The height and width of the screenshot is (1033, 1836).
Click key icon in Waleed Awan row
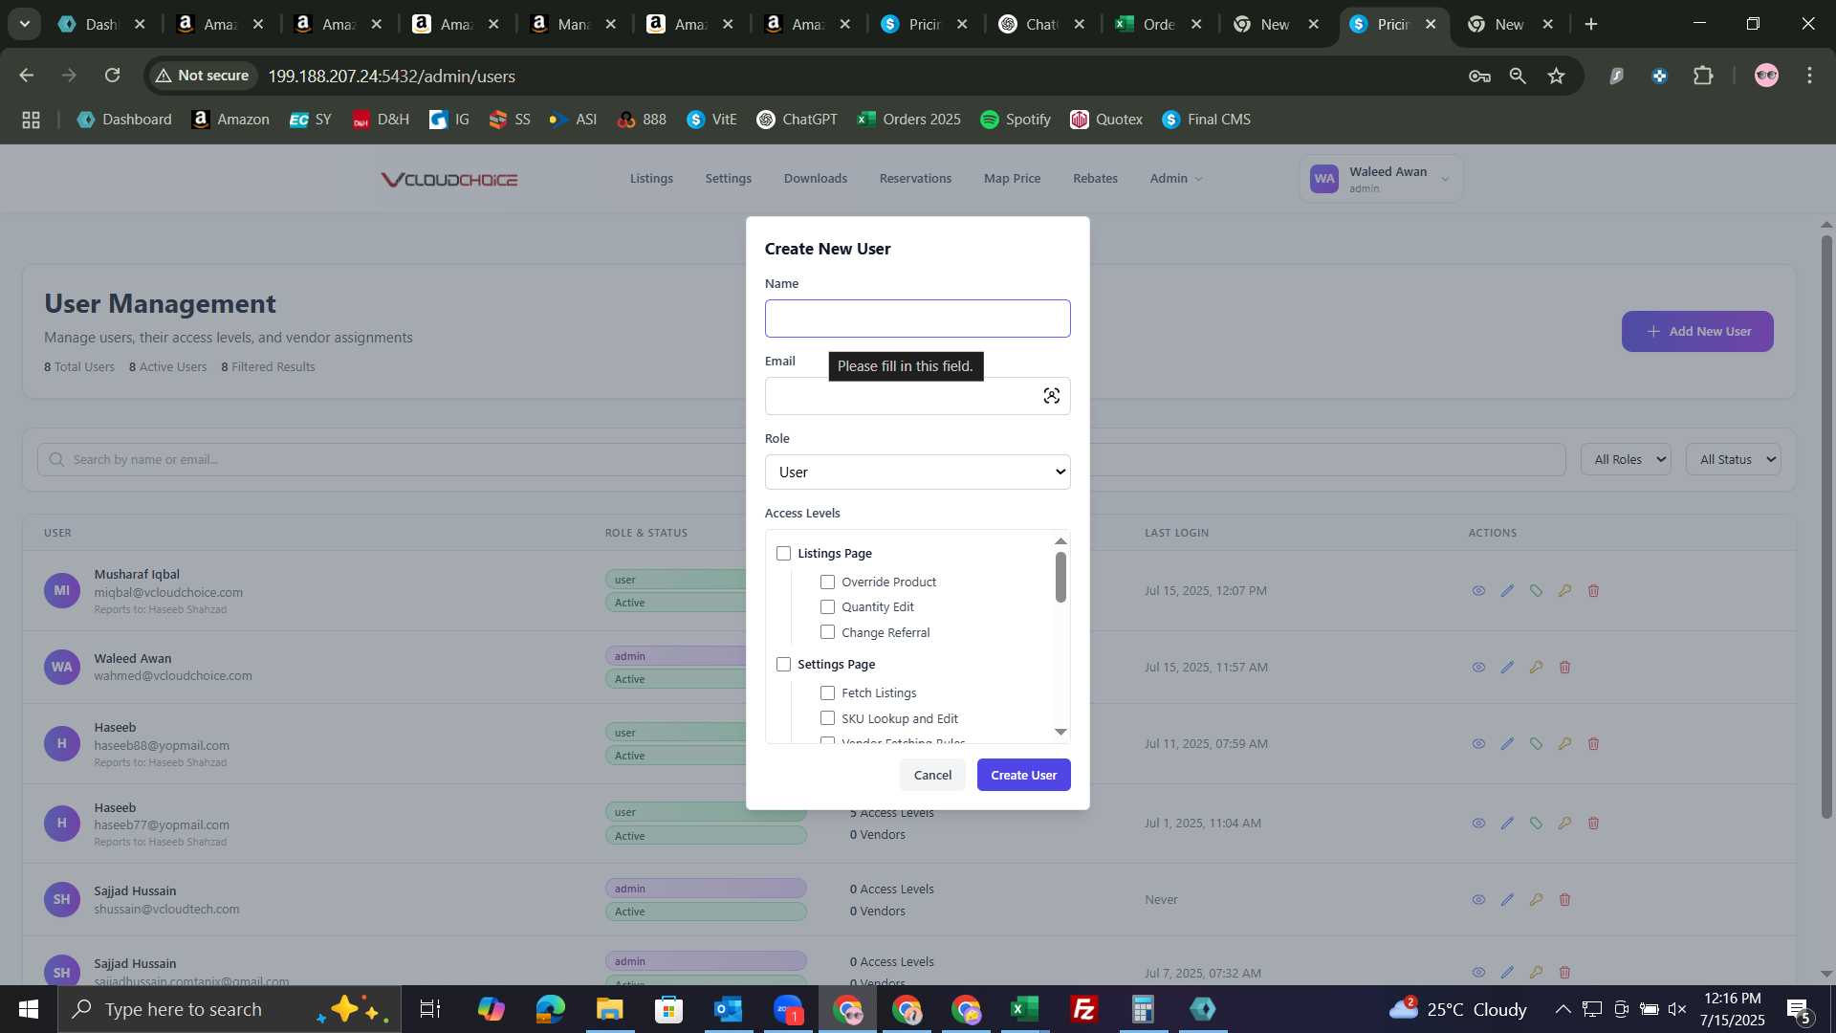tap(1536, 668)
